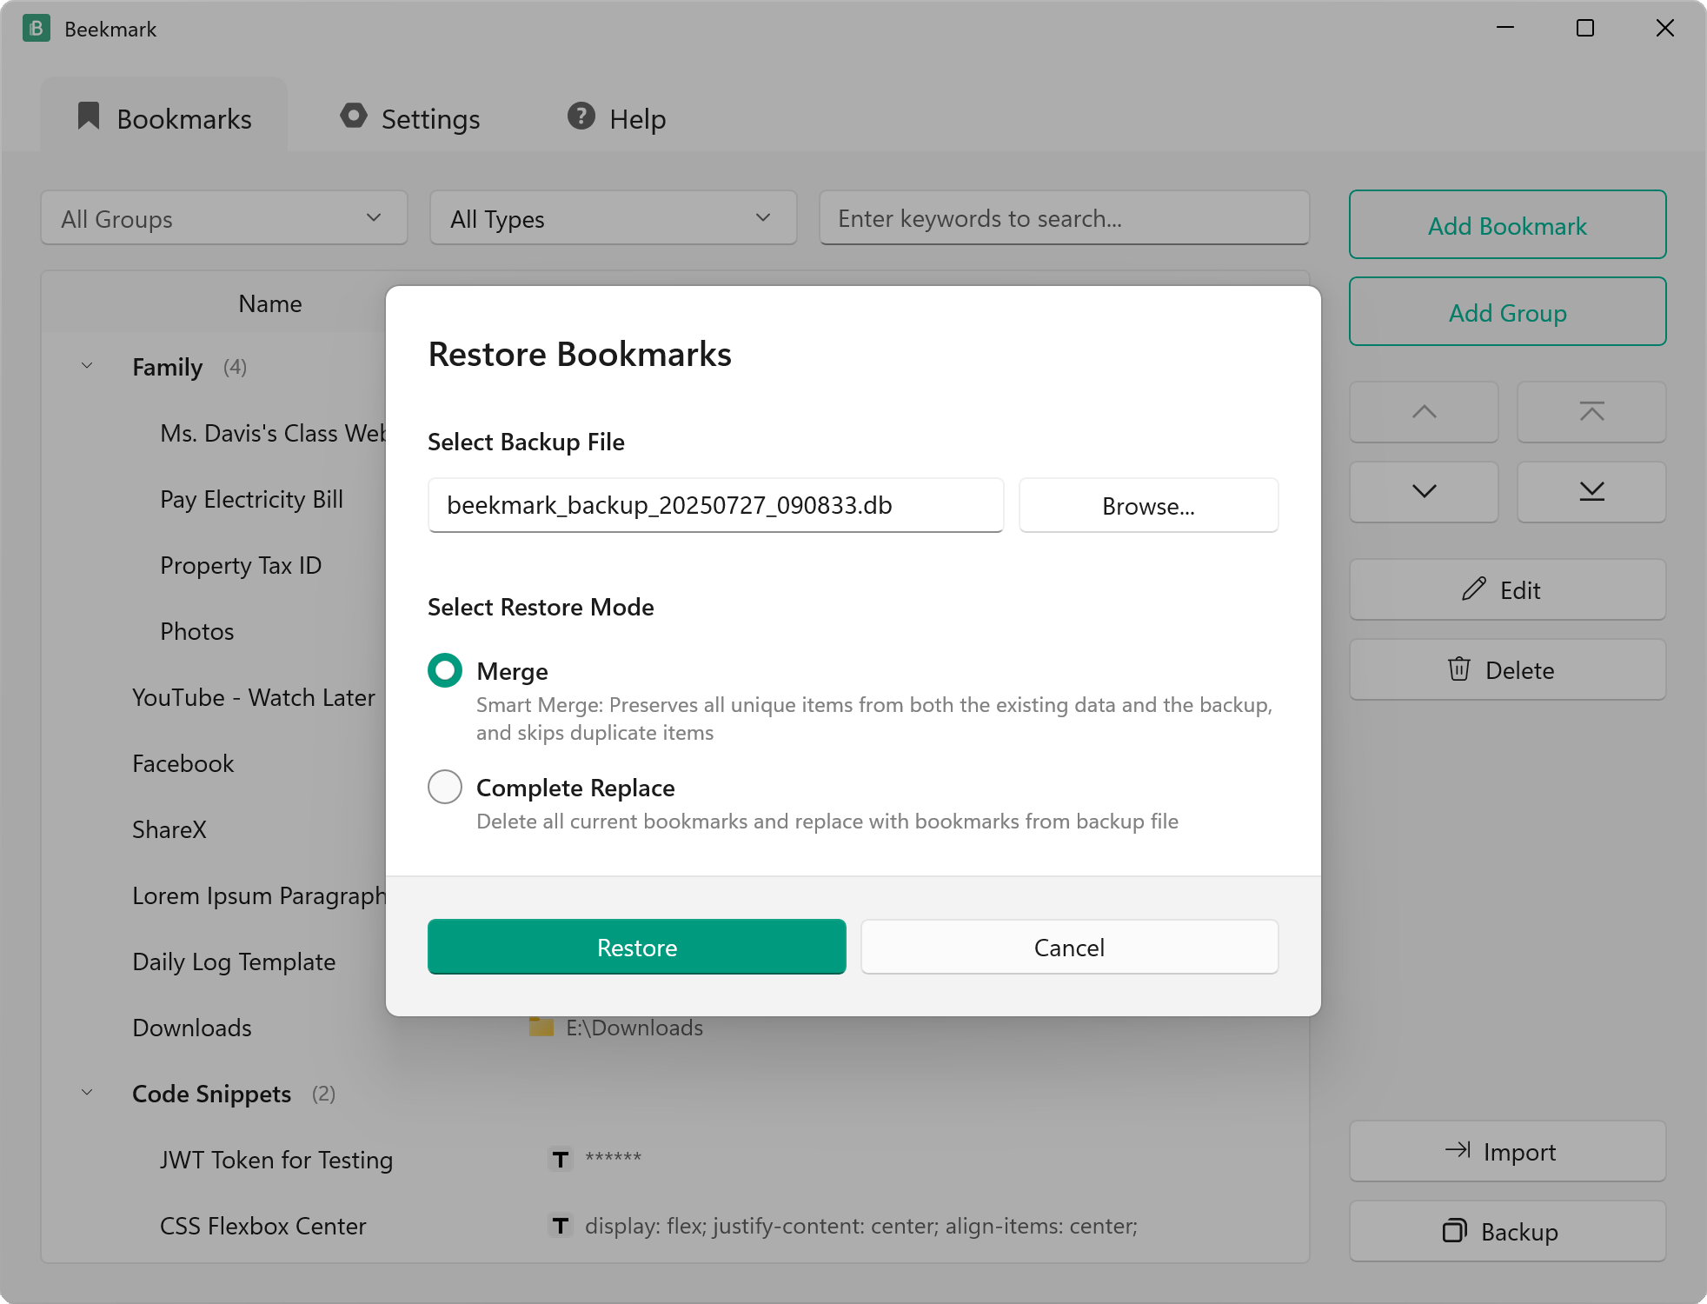This screenshot has width=1707, height=1304.
Task: Move item up with the up-arrow button
Action: [1424, 411]
